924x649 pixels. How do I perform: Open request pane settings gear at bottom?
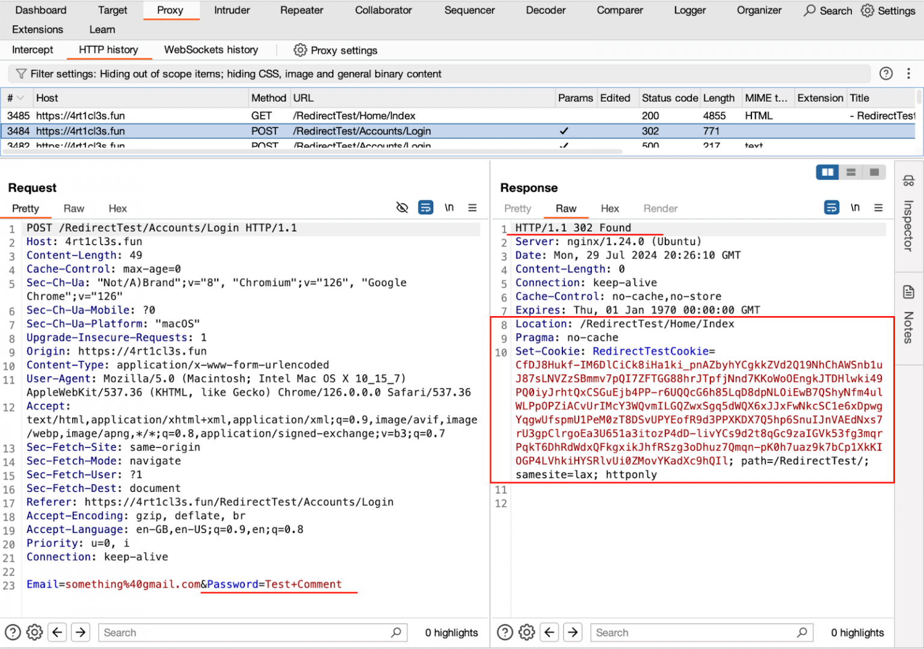point(34,632)
